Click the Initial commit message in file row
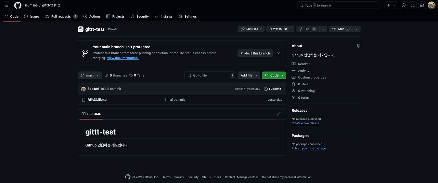Screen dimensions: 438x183 (x=175, y=100)
